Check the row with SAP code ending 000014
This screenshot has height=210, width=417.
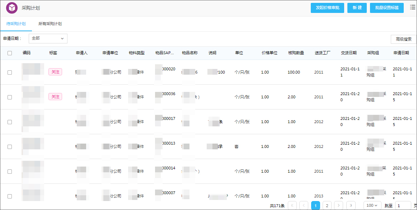coord(10,171)
